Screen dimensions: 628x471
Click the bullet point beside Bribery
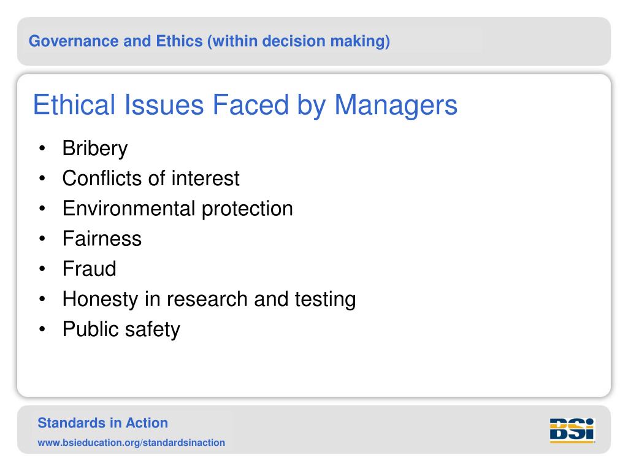pos(42,148)
